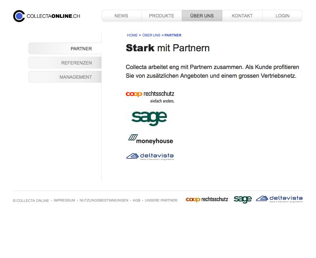
Task: Click the CollectaOnline.ch logo
Action: coord(46,16)
